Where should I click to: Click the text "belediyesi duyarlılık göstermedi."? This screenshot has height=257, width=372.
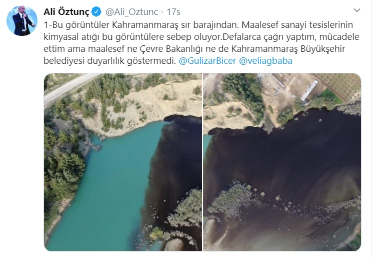tap(110, 61)
